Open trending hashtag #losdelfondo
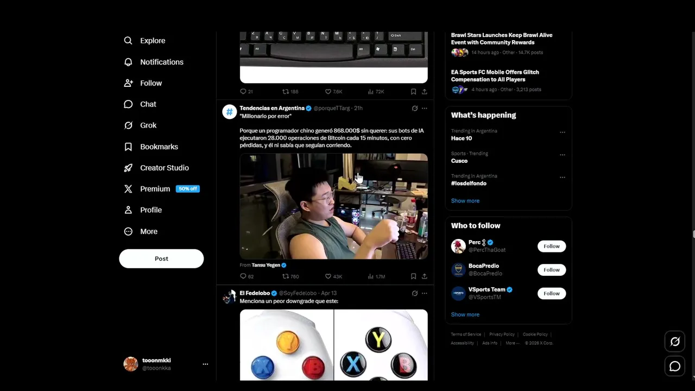The height and width of the screenshot is (391, 695). 469,184
